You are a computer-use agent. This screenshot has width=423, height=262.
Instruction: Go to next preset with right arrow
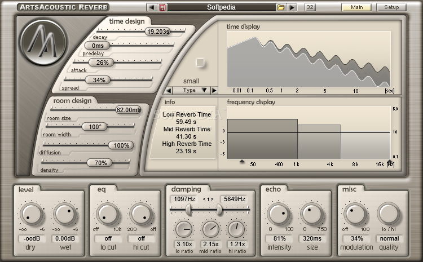[292, 7]
